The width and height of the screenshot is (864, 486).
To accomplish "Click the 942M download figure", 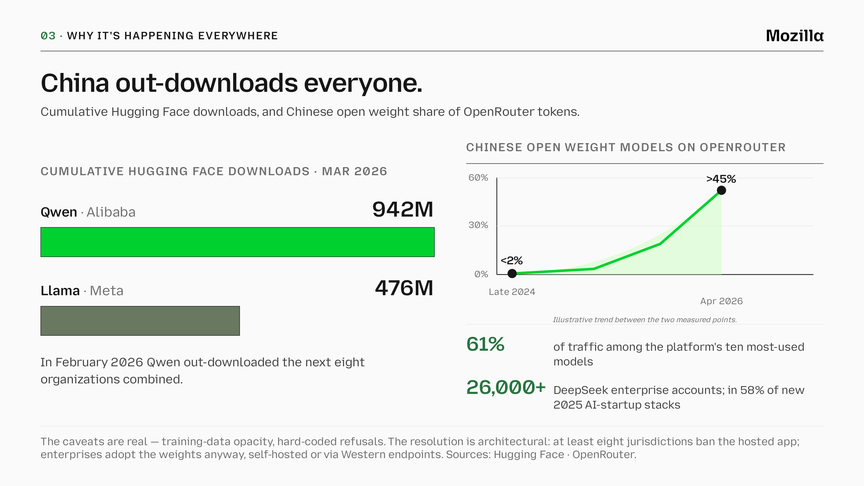I will (x=403, y=209).
